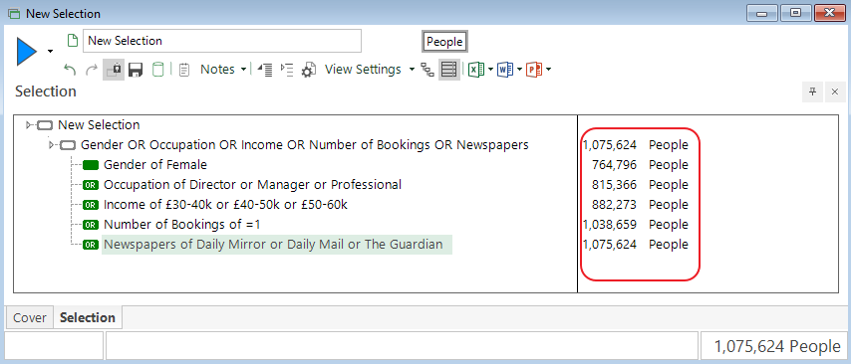851x364 pixels.
Task: Undo the last action
Action: point(70,70)
